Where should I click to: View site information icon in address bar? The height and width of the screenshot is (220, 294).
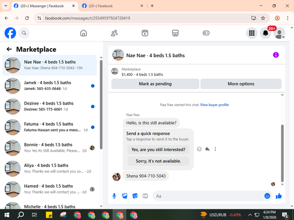coord(39,18)
